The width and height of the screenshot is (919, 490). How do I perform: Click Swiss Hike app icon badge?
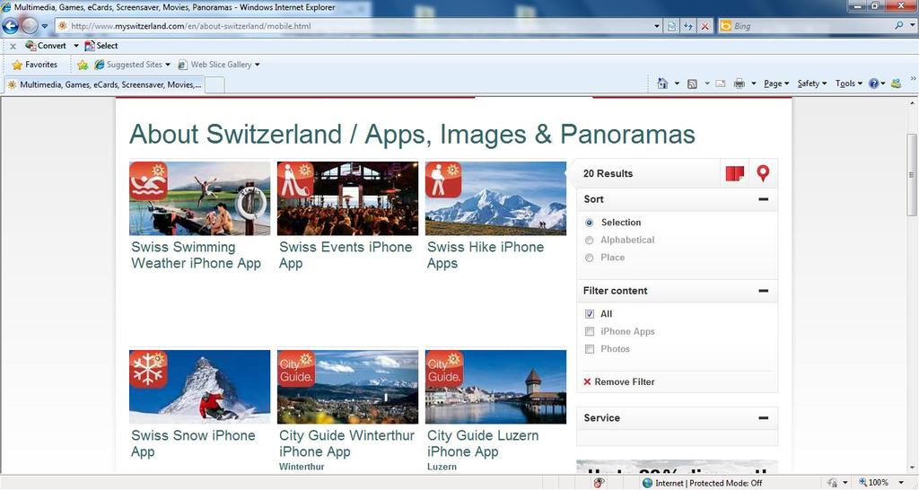[444, 181]
